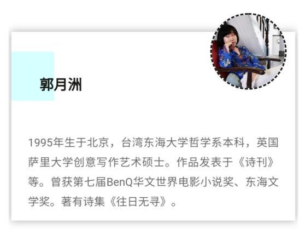This screenshot has width=305, height=229.
Task: Click the word 英国 ending the first line
Action: (267, 142)
